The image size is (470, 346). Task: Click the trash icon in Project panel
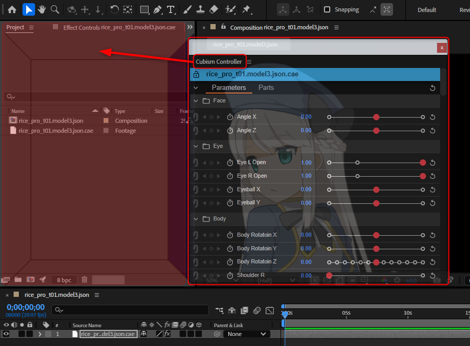[85, 280]
